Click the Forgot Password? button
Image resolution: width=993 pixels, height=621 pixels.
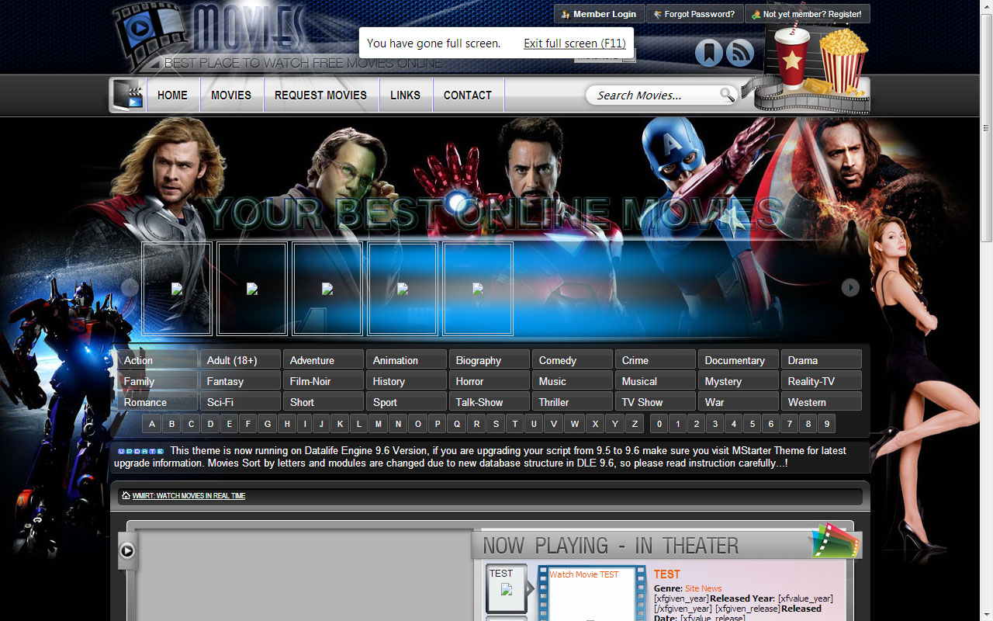(x=694, y=14)
